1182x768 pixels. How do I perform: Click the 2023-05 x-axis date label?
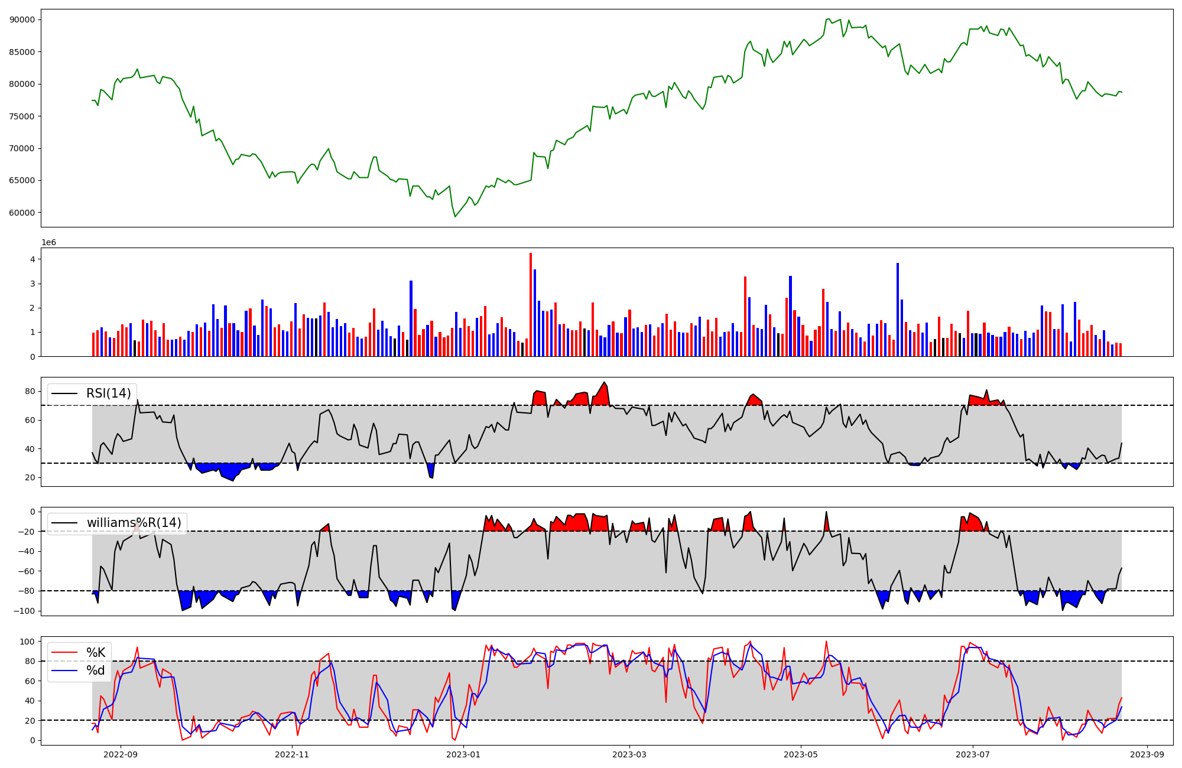click(x=801, y=754)
